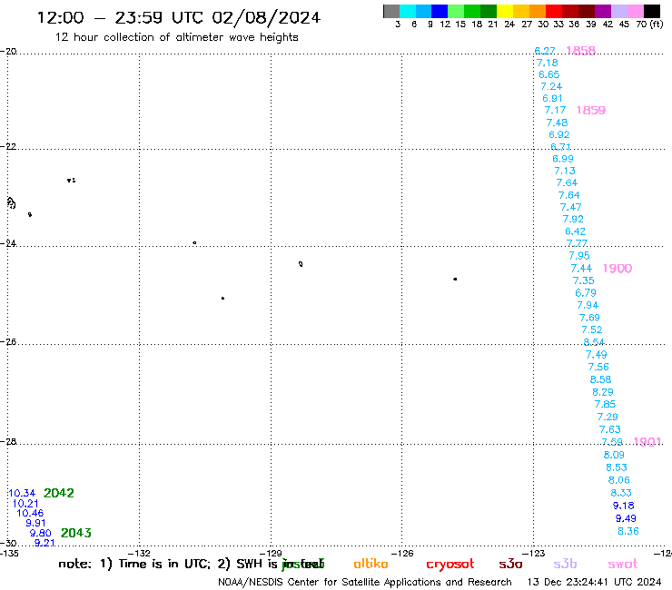Select the 6.99 wave height value
672x590 pixels.
click(563, 159)
